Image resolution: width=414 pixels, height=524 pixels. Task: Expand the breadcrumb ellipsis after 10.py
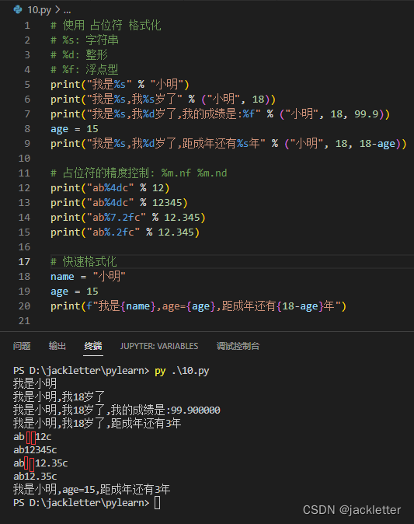[67, 10]
